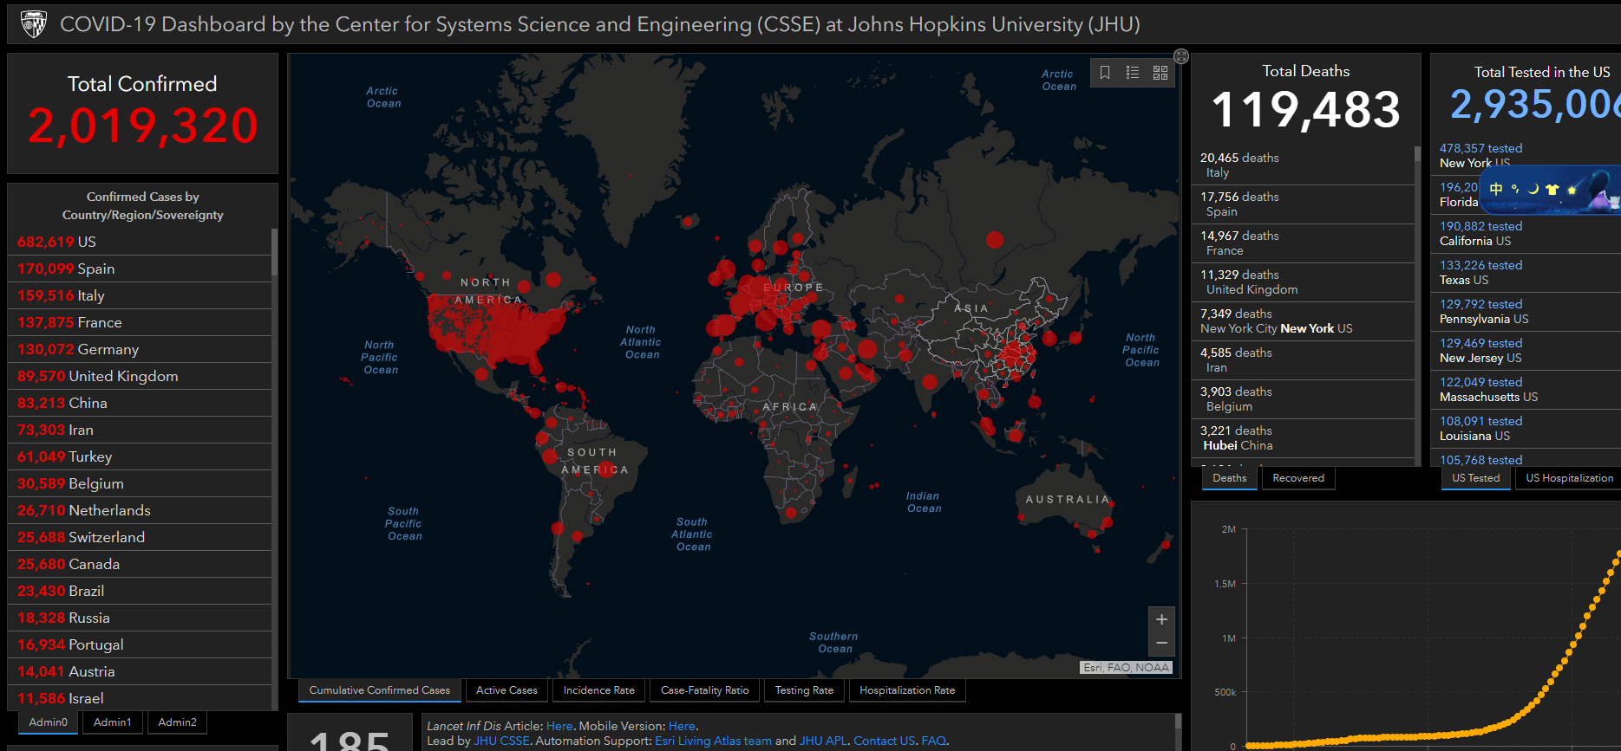The height and width of the screenshot is (751, 1621).
Task: Click the JHU shield logo
Action: tap(33, 24)
